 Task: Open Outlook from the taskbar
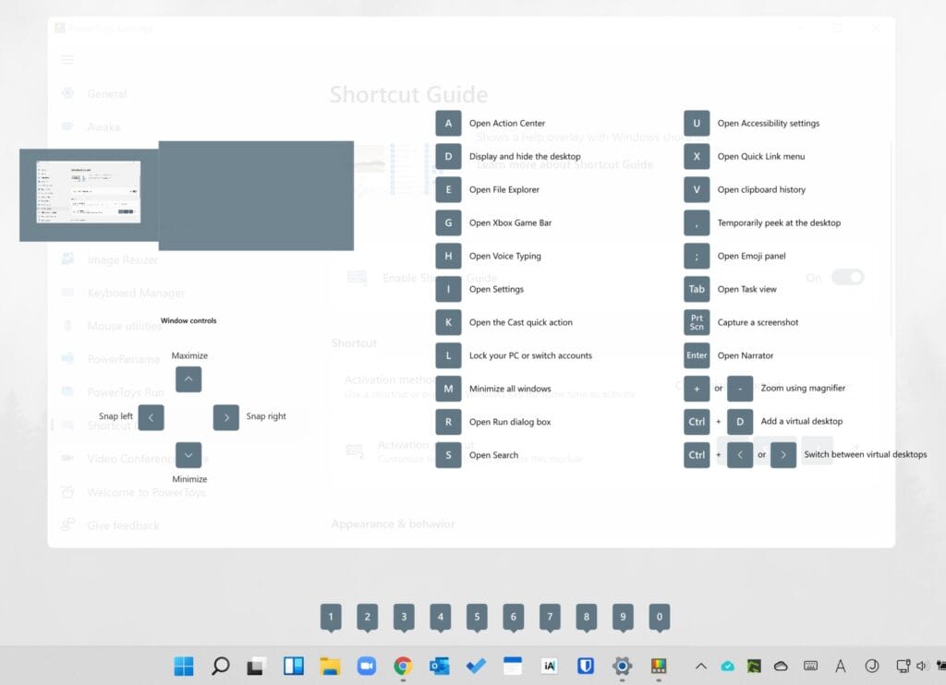tap(439, 666)
